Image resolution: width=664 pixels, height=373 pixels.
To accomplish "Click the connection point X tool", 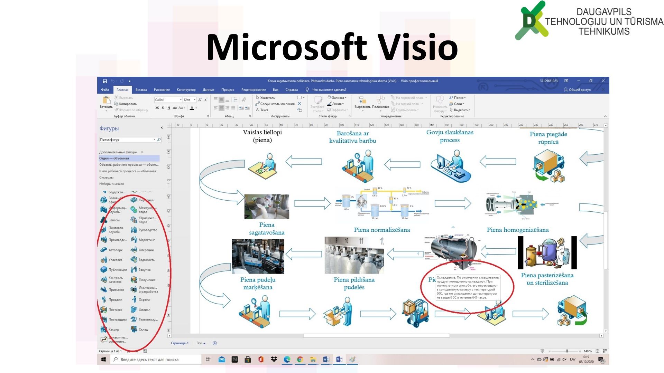I will click(299, 104).
